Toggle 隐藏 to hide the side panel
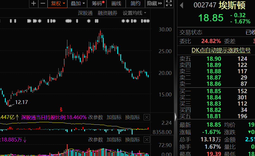This screenshot has width=255, height=156. pyautogui.click(x=154, y=4)
